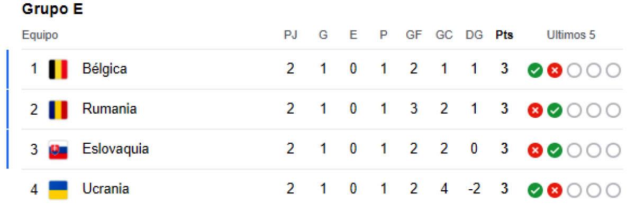This screenshot has width=635, height=213.
Task: Click the Romania flag icon
Action: (58, 109)
